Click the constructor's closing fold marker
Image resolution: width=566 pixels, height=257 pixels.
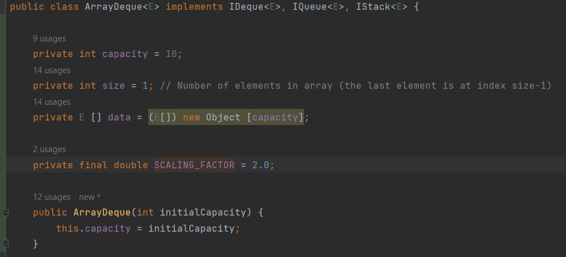pos(5,243)
